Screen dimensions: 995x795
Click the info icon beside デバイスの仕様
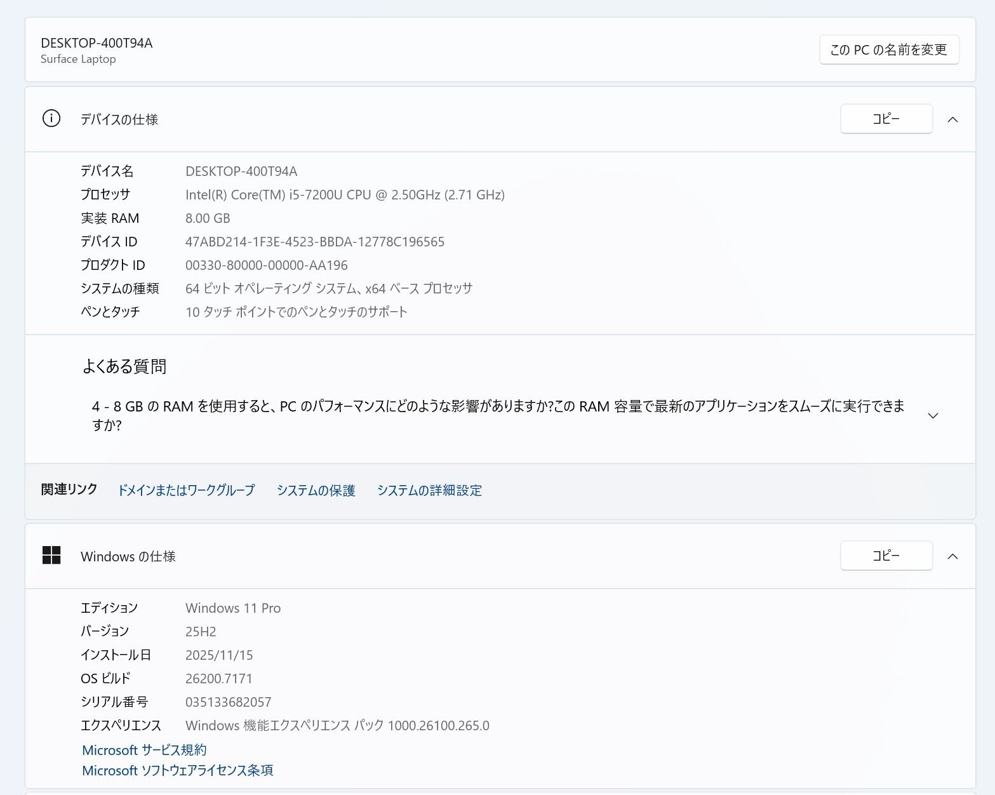pyautogui.click(x=51, y=119)
